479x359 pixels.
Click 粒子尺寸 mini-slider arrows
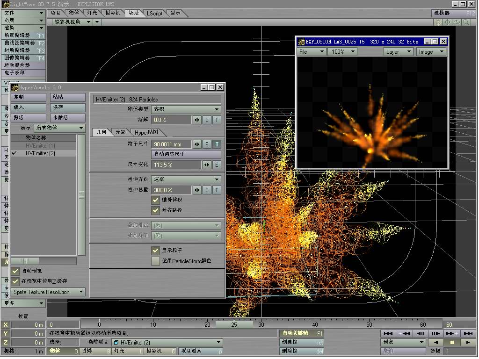(197, 144)
